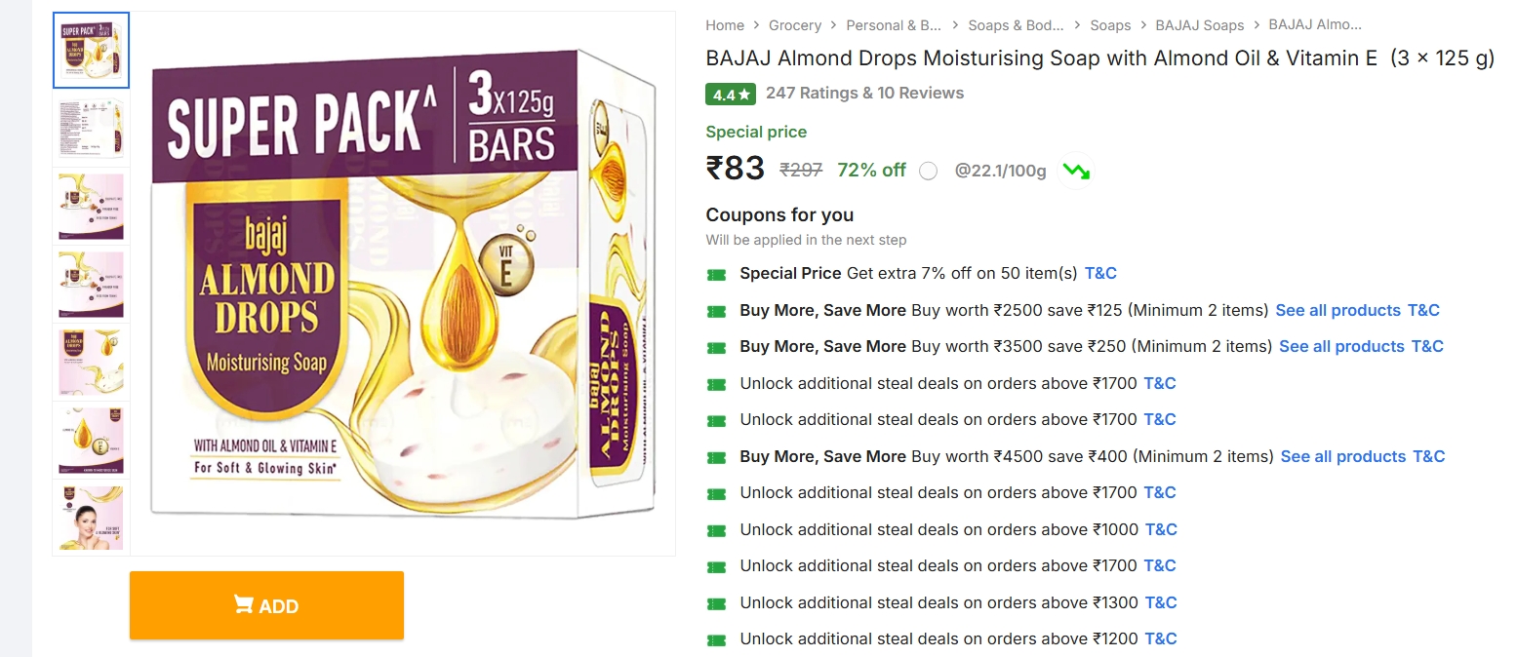Open T&C for orders above ₹1000 deal

(1161, 529)
